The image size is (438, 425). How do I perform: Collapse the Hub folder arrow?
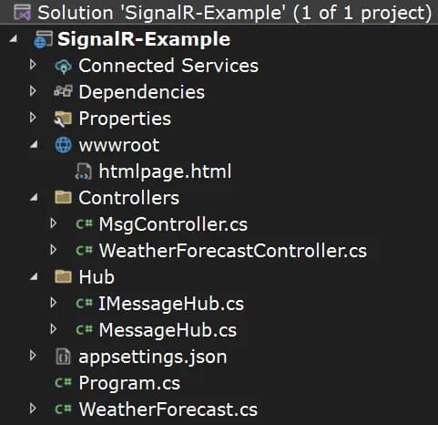click(x=34, y=276)
